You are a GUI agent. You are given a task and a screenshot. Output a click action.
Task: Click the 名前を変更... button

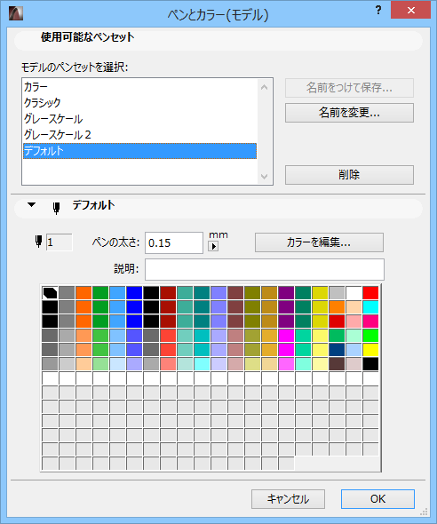pyautogui.click(x=349, y=113)
